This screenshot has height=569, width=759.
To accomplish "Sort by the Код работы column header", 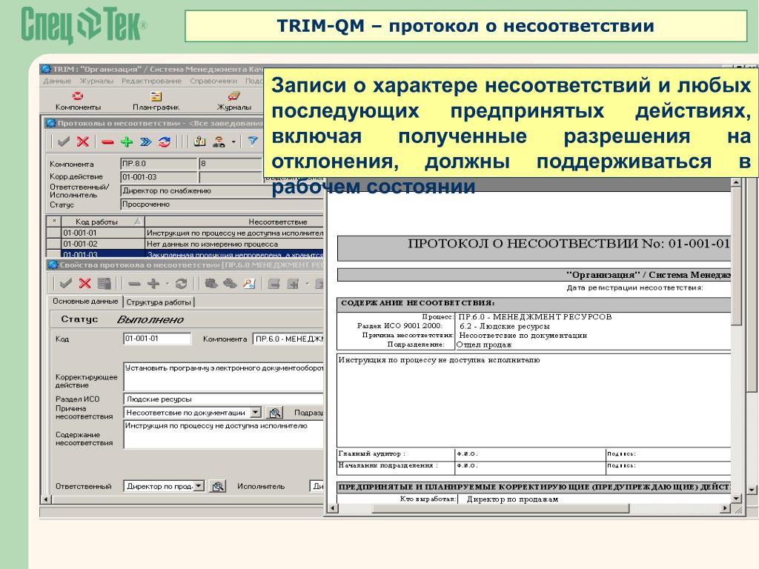I will pyautogui.click(x=102, y=222).
